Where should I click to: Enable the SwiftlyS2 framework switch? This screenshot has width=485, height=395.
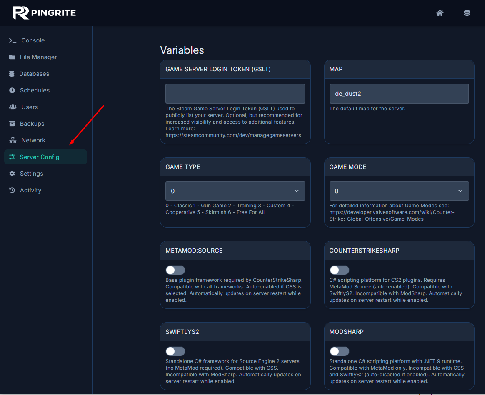[175, 351]
